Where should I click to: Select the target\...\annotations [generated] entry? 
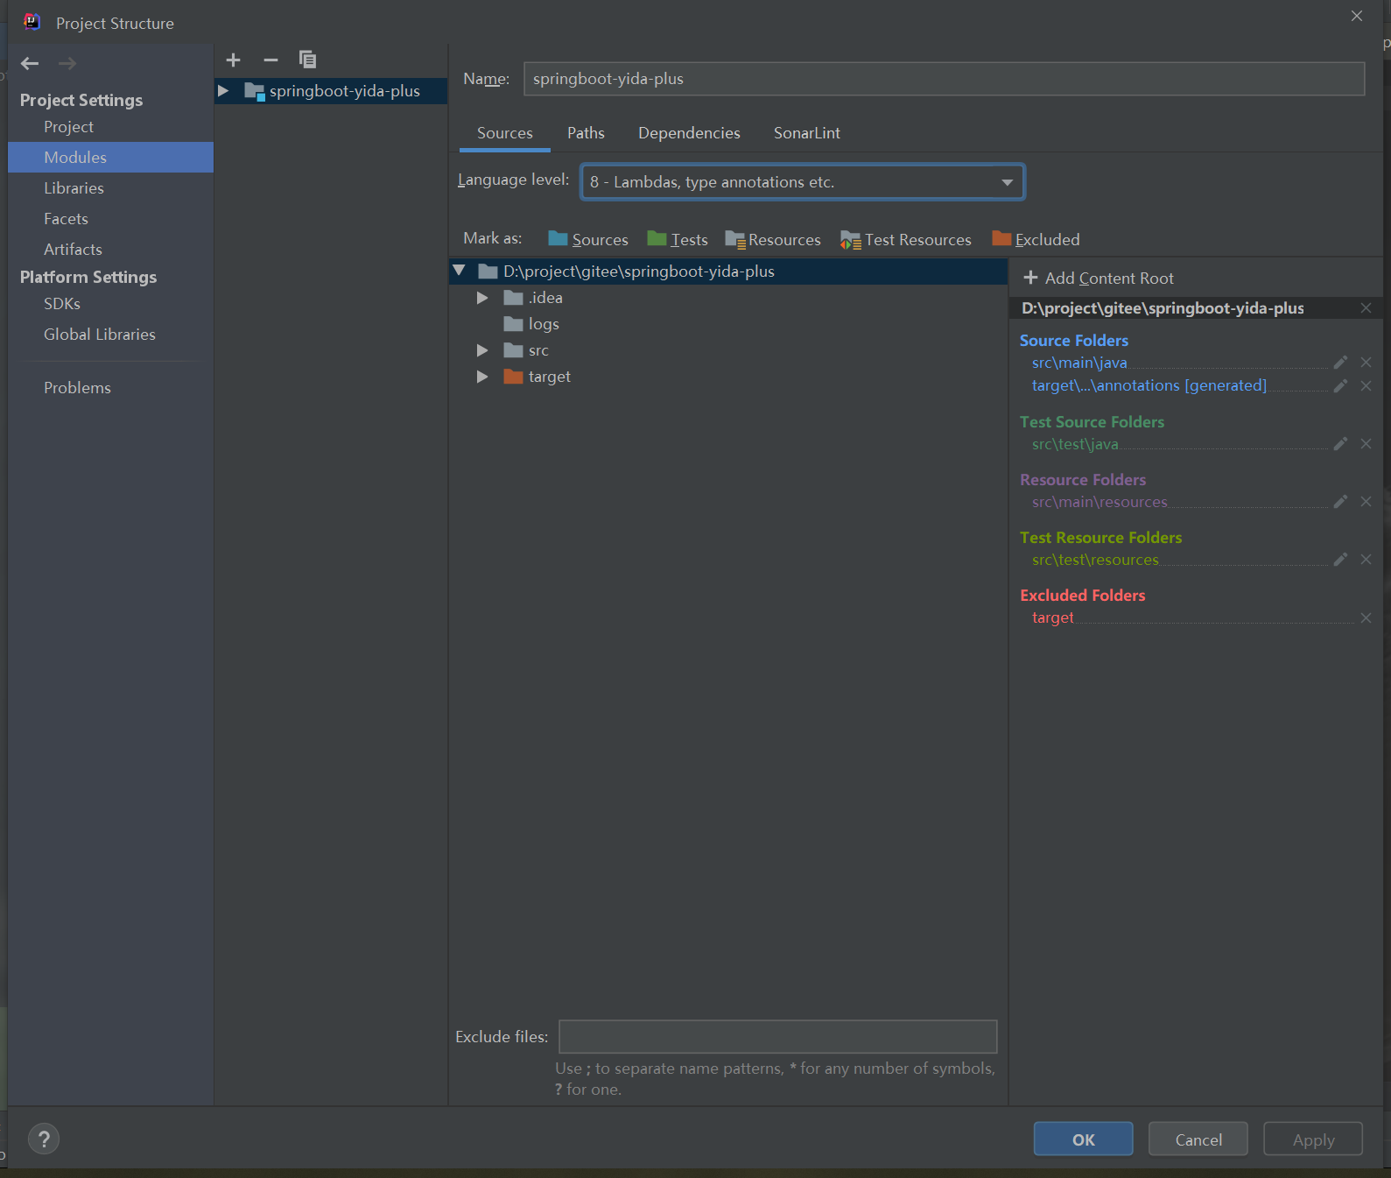(x=1149, y=385)
